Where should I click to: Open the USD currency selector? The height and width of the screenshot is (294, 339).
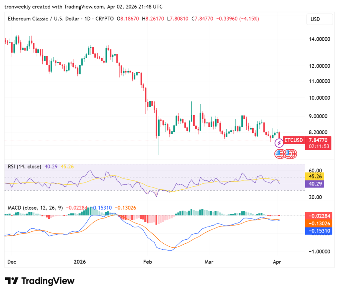coord(319,19)
